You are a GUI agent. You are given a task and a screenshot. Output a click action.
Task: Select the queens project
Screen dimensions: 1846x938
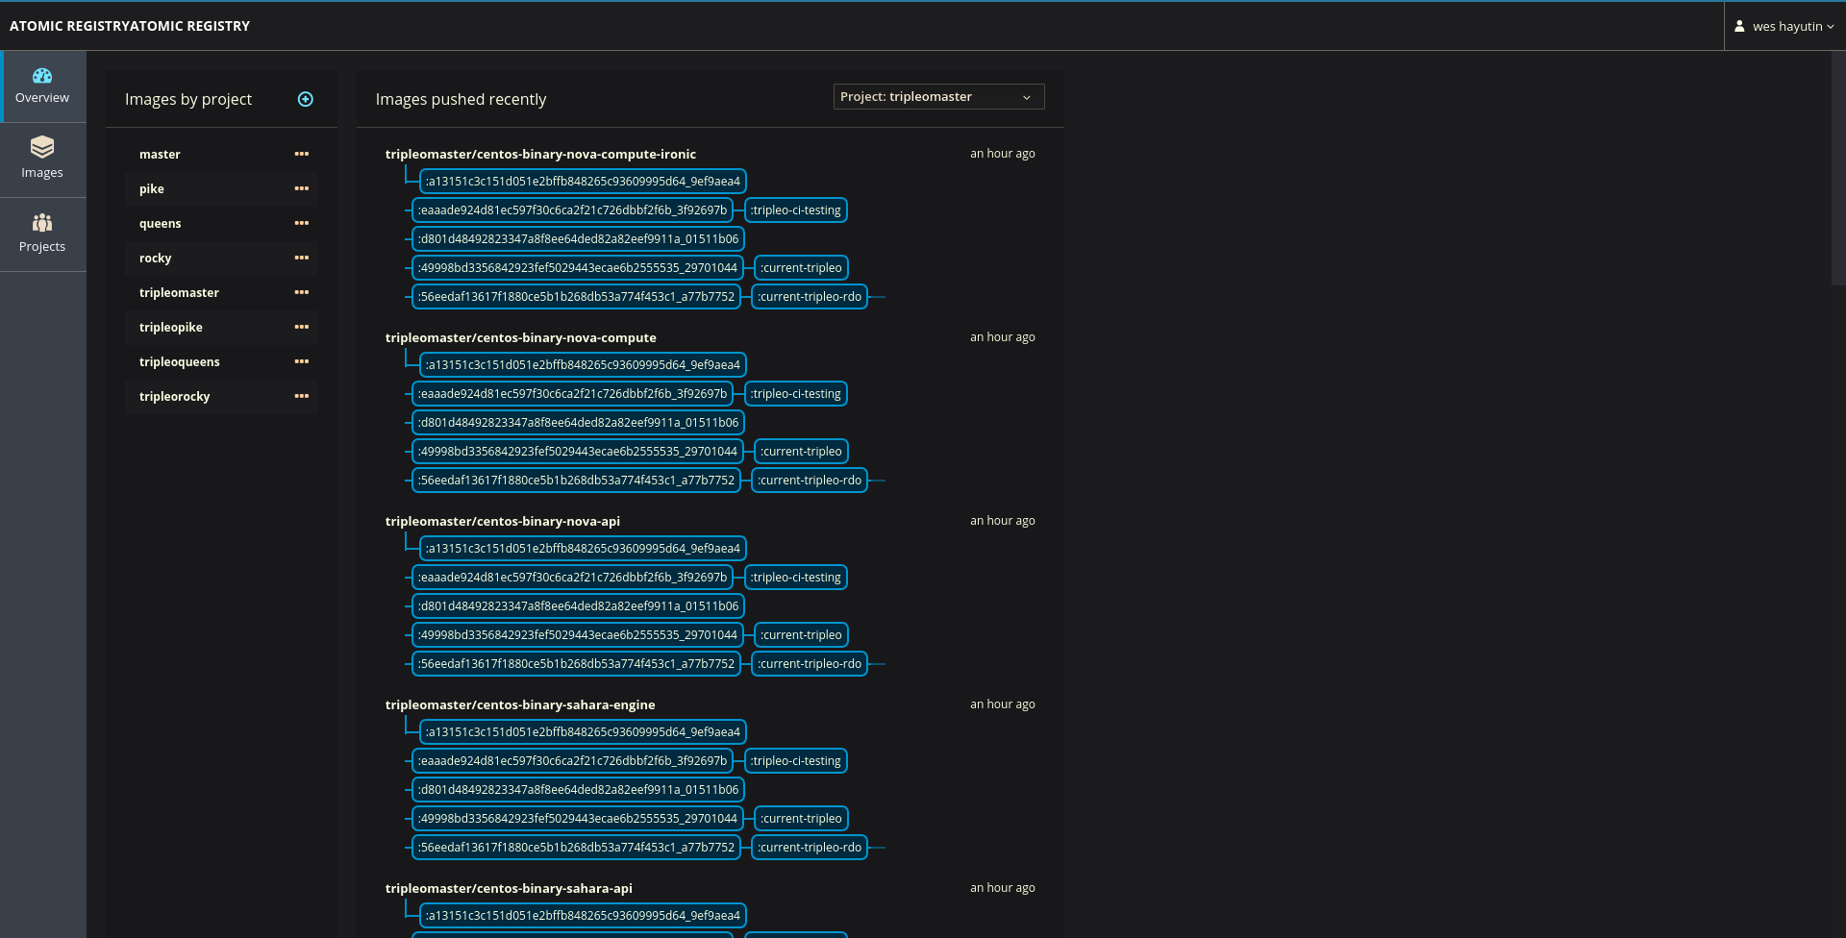click(x=160, y=224)
